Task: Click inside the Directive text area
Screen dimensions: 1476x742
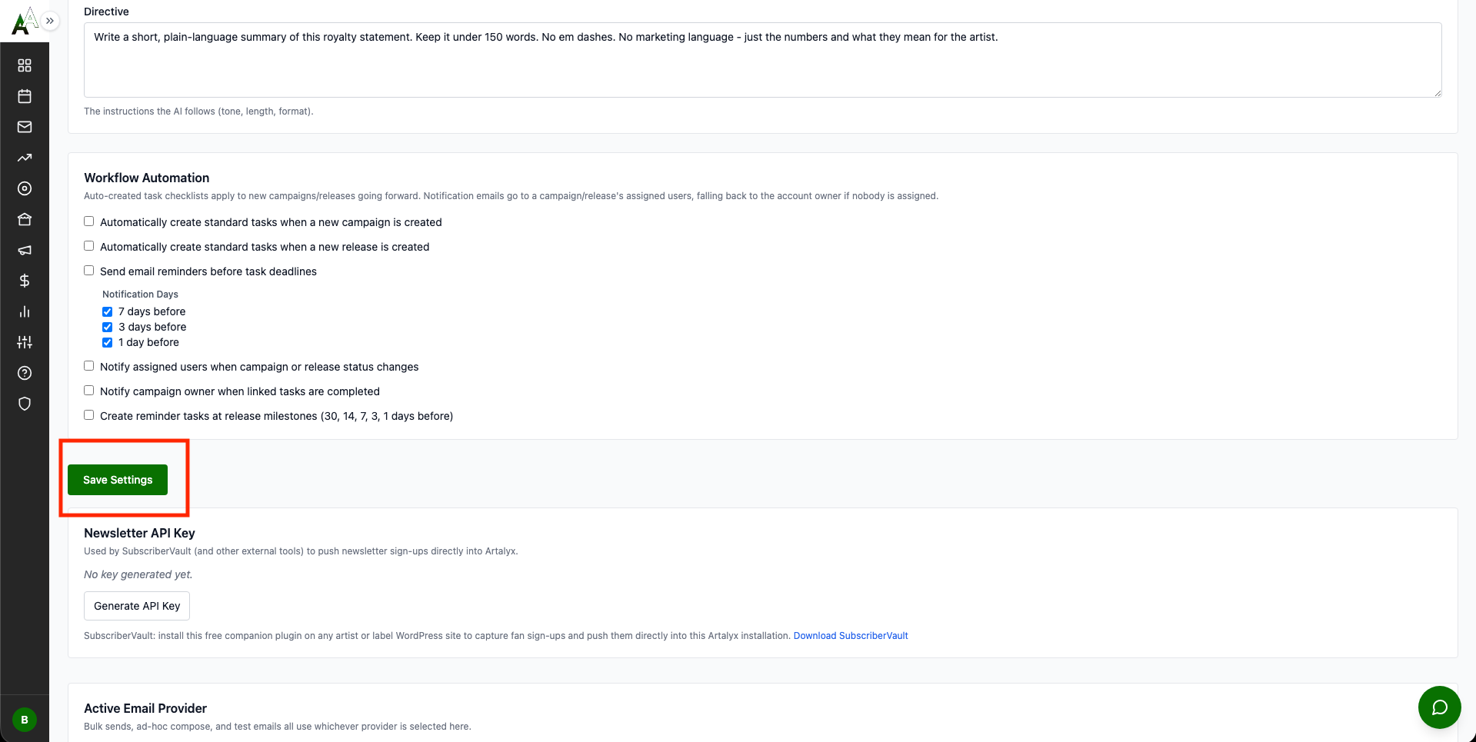Action: pyautogui.click(x=762, y=60)
